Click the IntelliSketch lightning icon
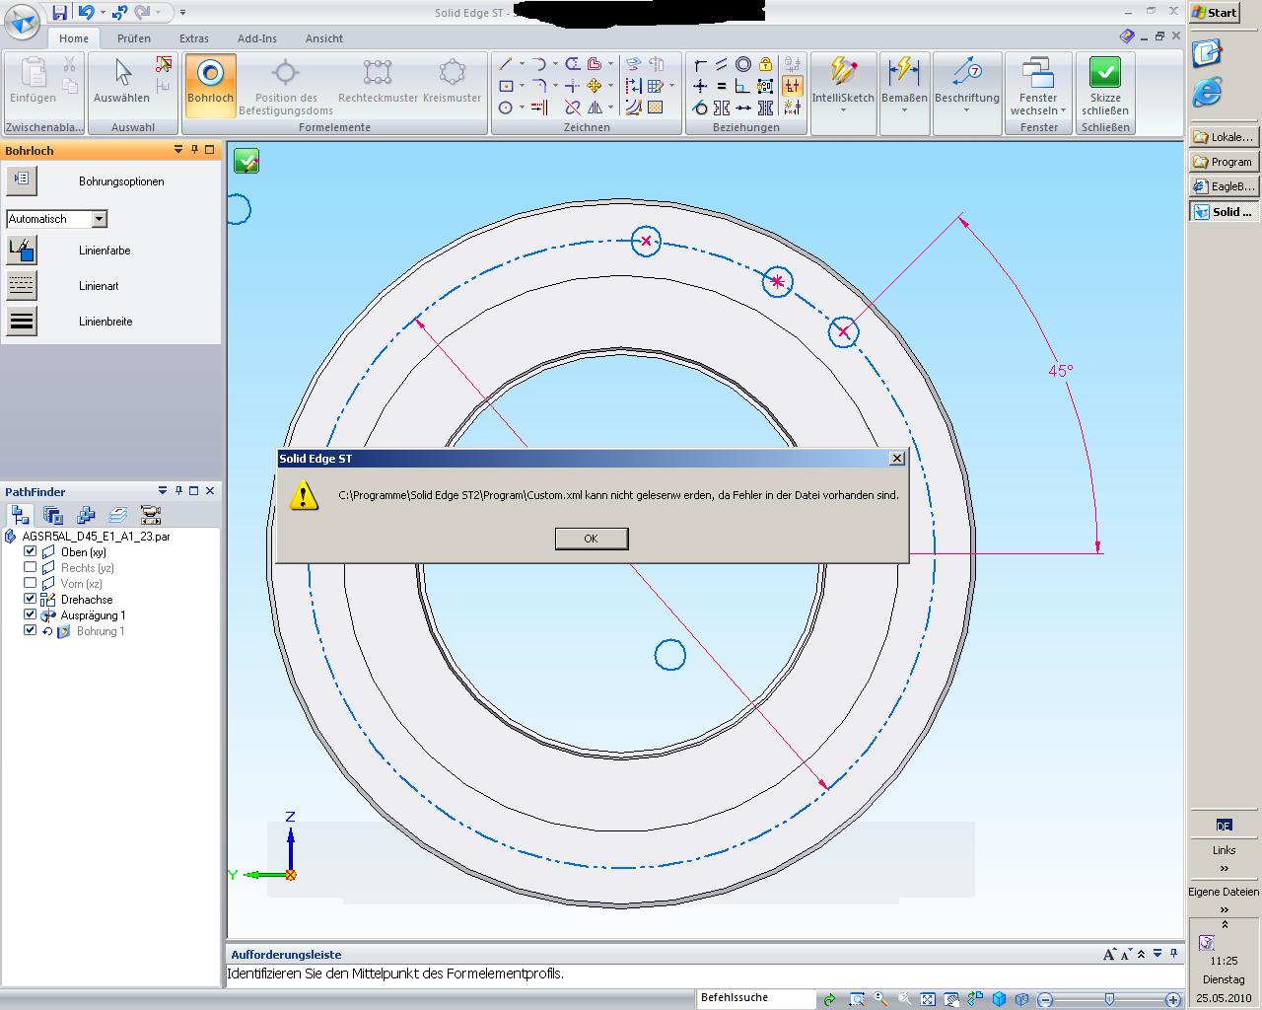Image resolution: width=1262 pixels, height=1010 pixels. (843, 72)
